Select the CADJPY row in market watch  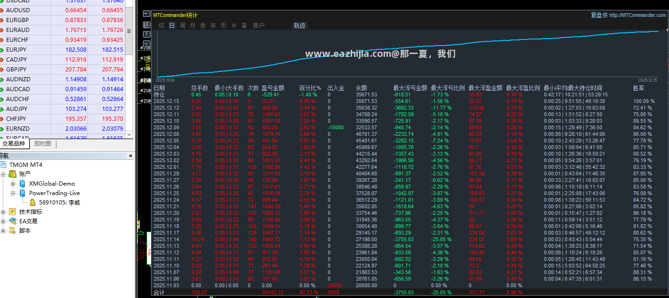point(63,60)
